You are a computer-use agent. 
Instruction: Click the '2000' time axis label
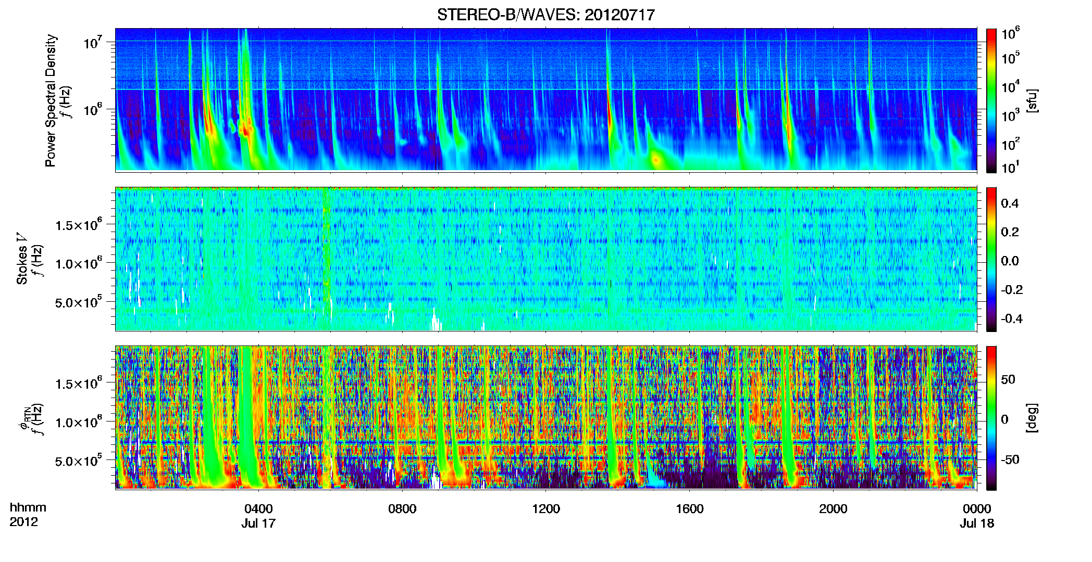[833, 508]
